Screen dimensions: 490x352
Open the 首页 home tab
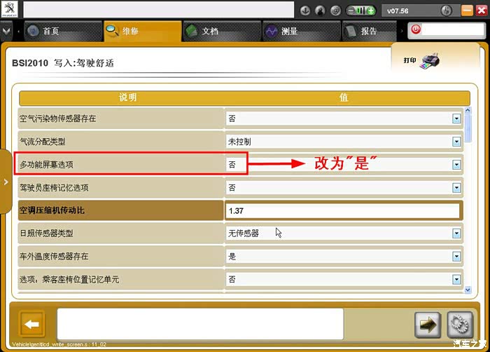click(63, 31)
